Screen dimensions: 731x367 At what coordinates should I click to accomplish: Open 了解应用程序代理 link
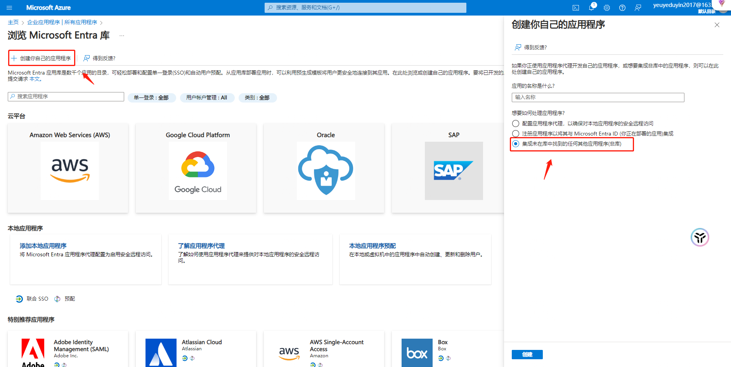[201, 246]
